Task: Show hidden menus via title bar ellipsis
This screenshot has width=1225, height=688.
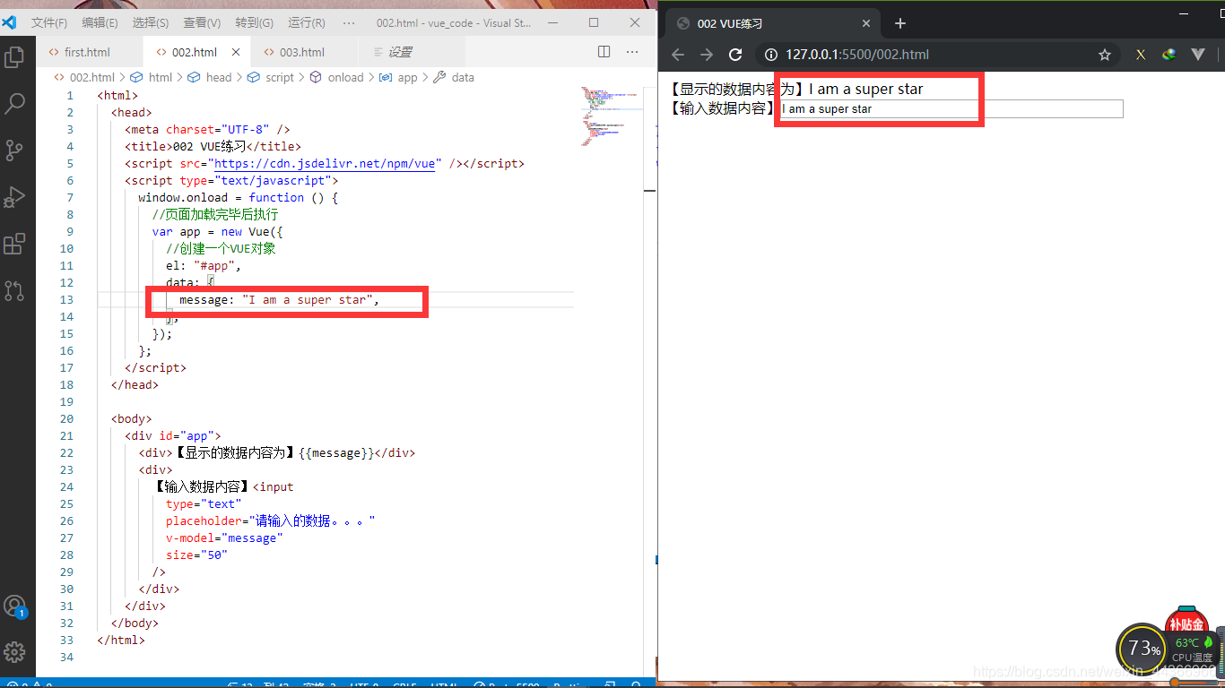Action: click(349, 22)
